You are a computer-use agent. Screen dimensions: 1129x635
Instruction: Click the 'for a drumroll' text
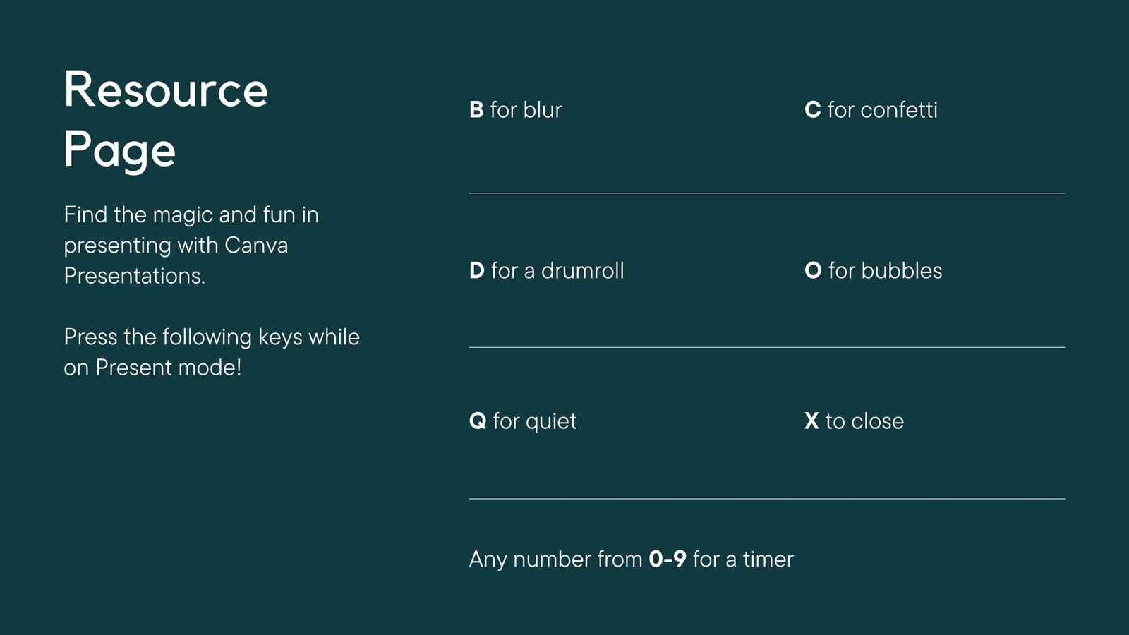pyautogui.click(x=557, y=271)
